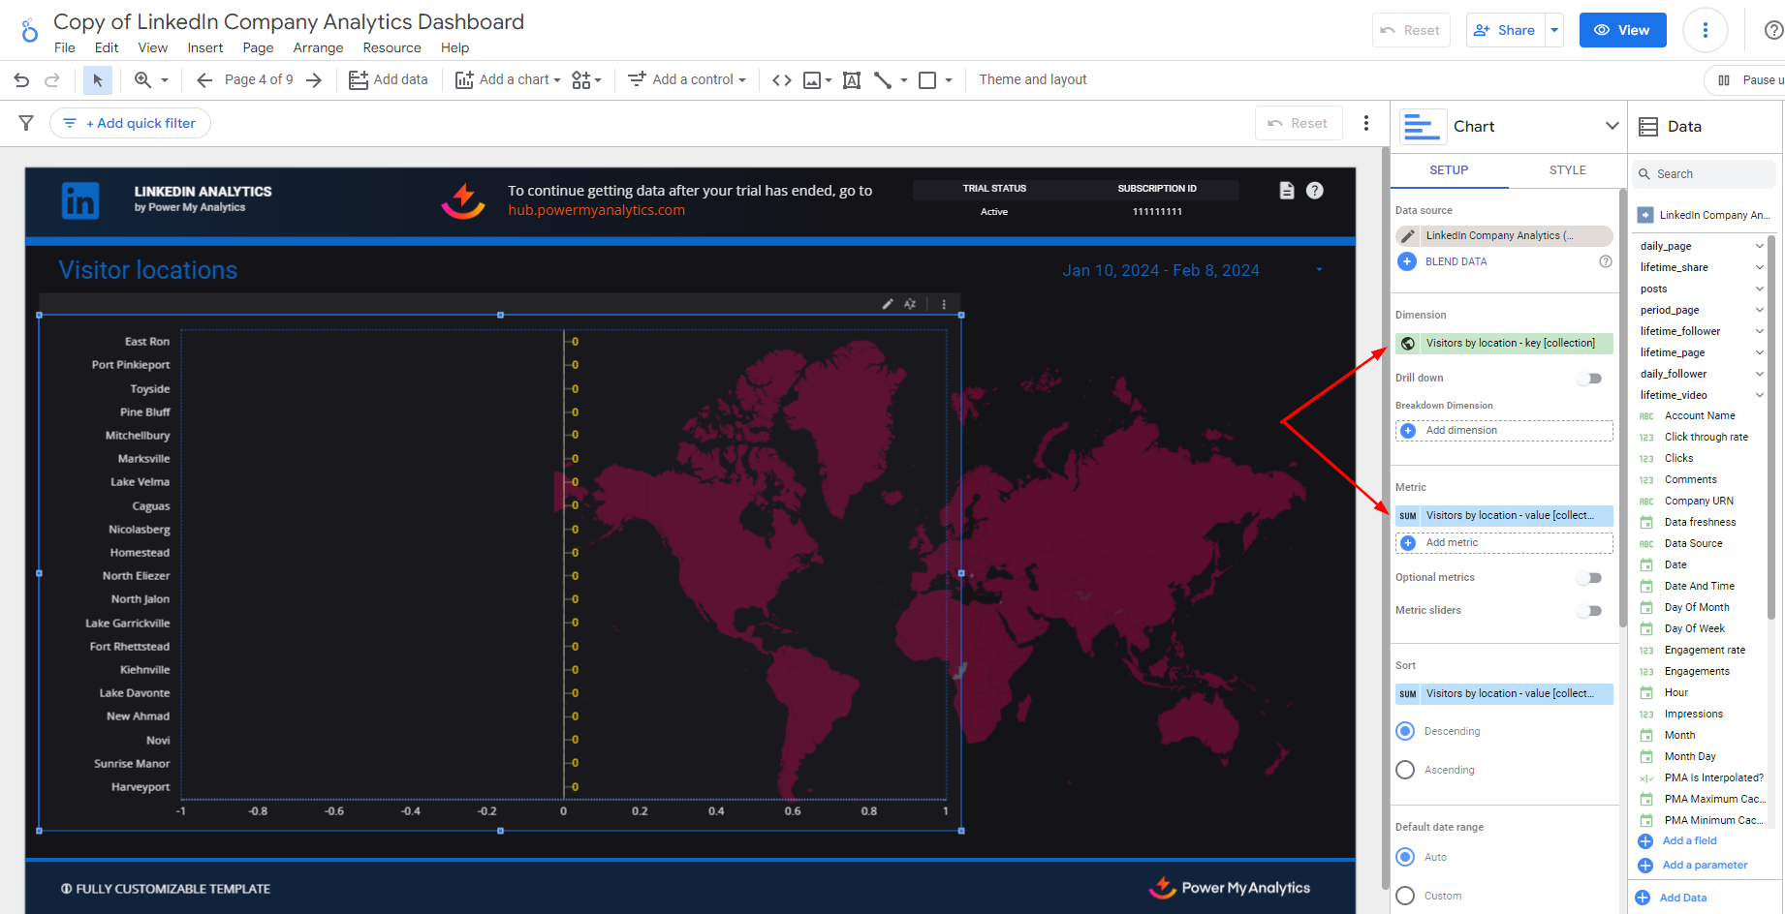Edit chart with pencil icon

pos(887,304)
